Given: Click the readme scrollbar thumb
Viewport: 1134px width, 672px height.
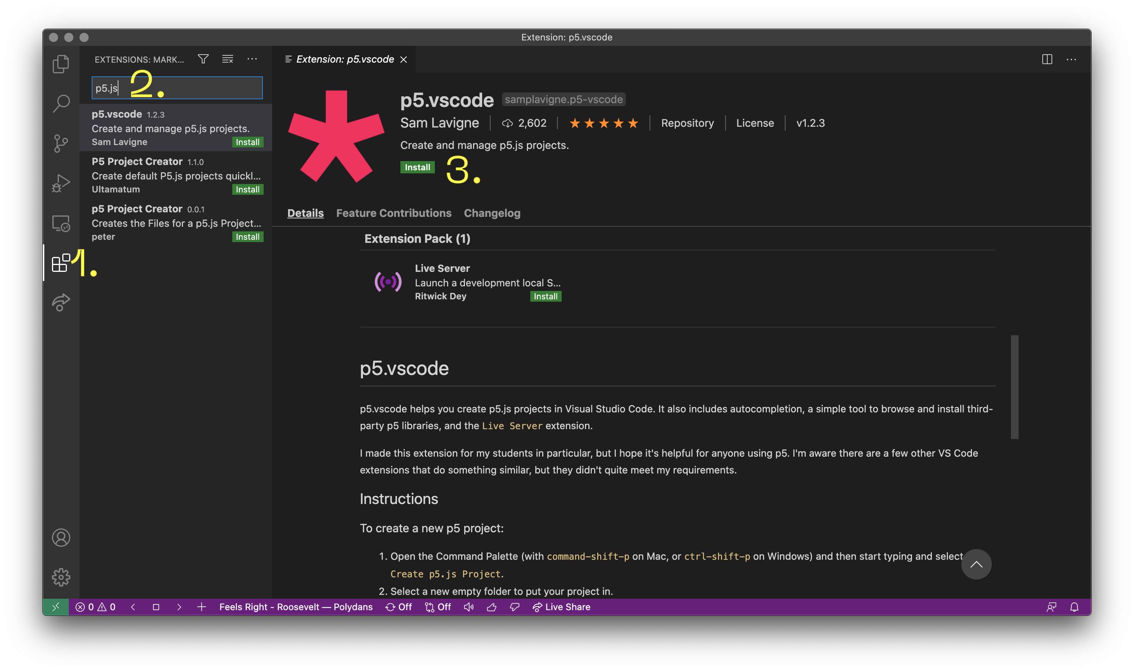Looking at the screenshot, I should 1014,387.
